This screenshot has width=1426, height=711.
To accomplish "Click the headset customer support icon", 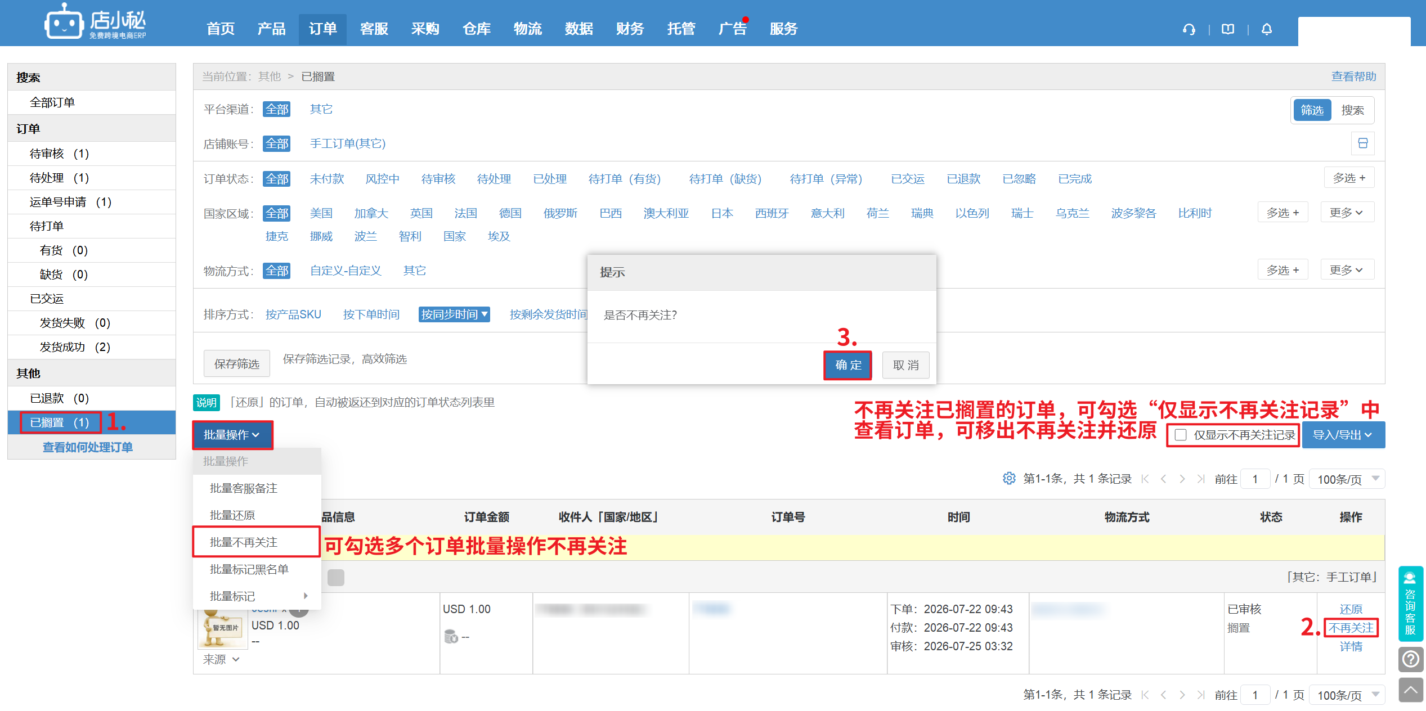I will point(1189,29).
